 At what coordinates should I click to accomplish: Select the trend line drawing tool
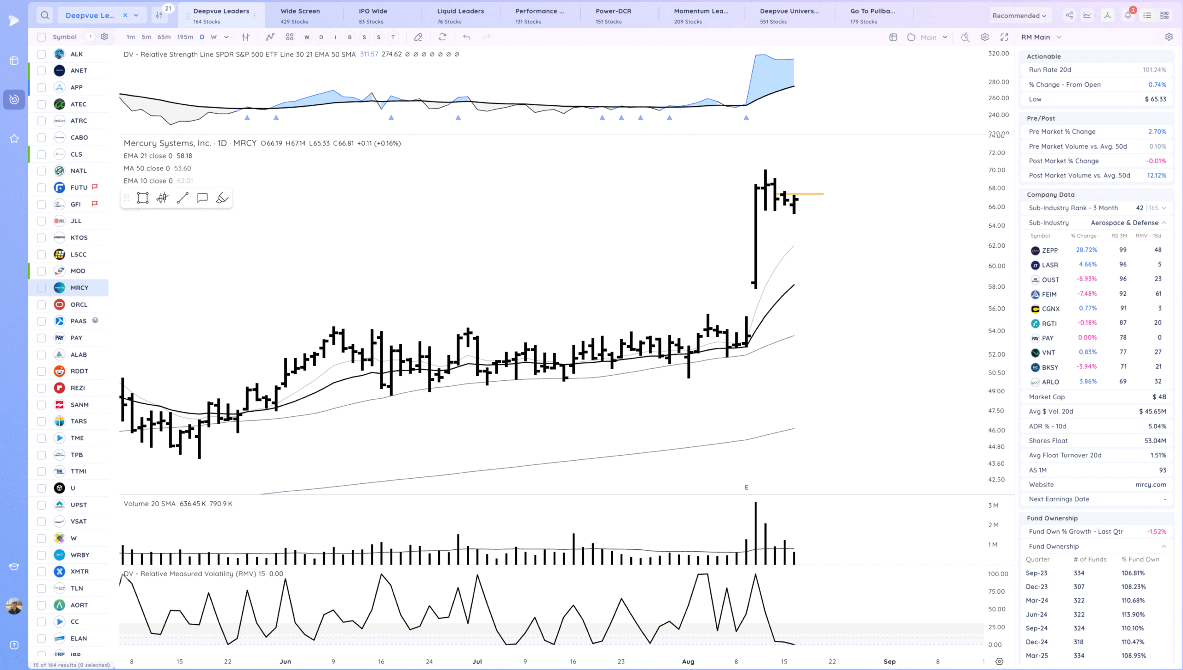[x=183, y=198]
